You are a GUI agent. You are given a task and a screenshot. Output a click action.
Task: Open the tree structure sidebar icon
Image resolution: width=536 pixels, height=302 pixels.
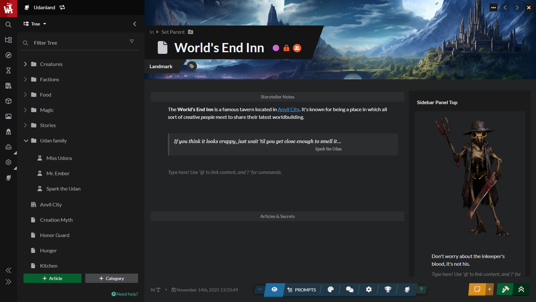[9, 40]
